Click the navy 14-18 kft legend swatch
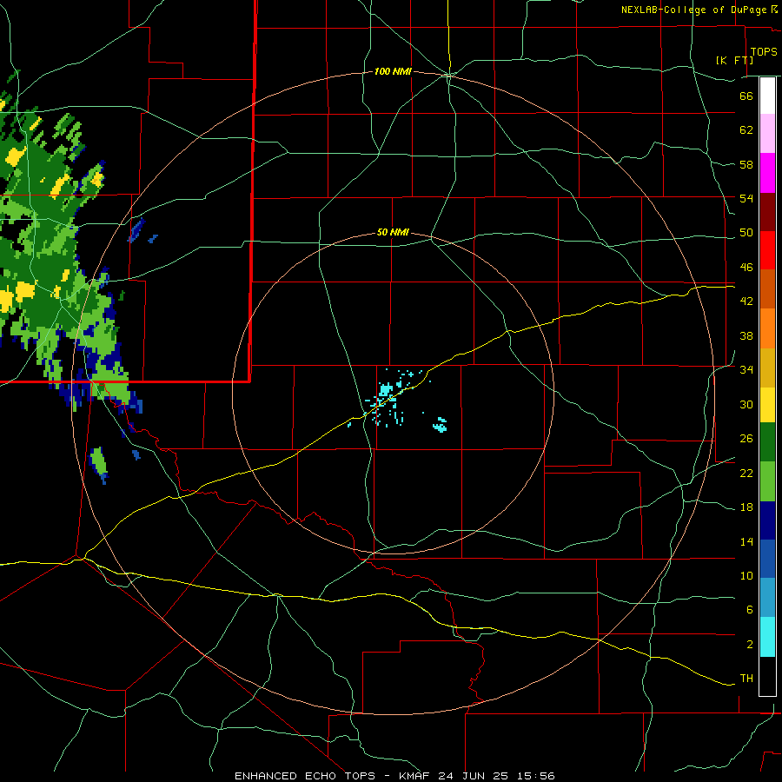 (x=767, y=520)
